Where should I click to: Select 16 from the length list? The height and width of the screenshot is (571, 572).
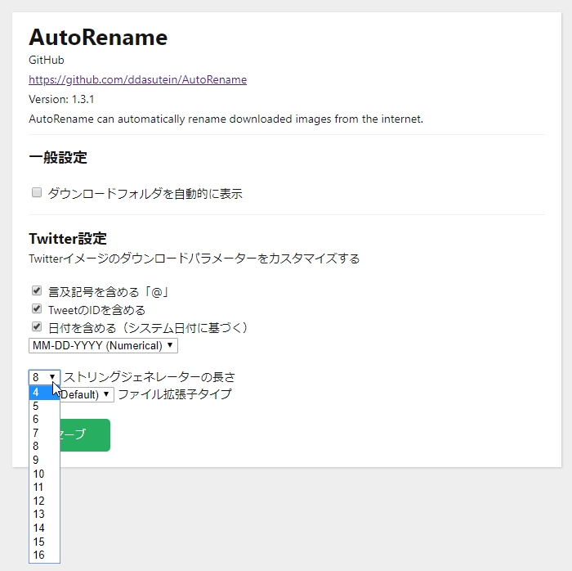pyautogui.click(x=44, y=555)
